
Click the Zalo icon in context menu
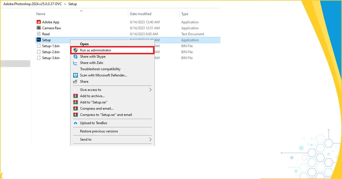[76, 63]
